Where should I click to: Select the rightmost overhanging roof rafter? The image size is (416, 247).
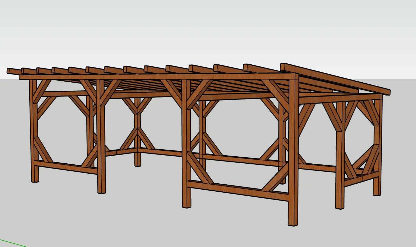tap(335, 79)
